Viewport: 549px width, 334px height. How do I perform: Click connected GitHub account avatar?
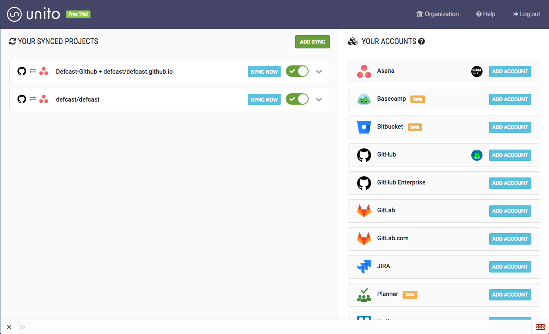[x=477, y=155]
